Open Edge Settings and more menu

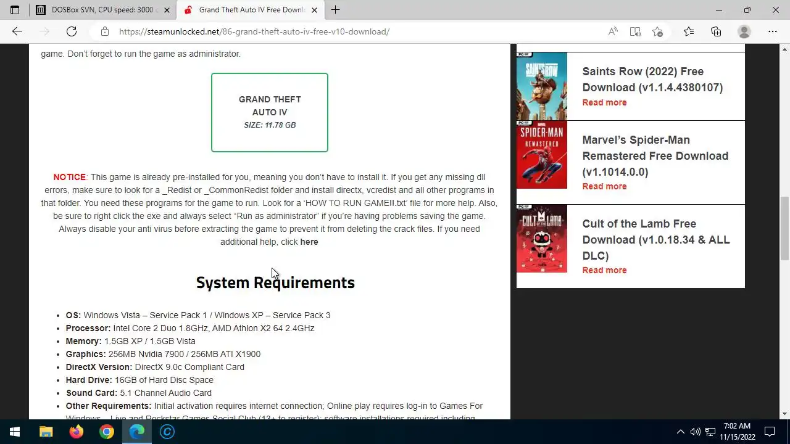[773, 31]
